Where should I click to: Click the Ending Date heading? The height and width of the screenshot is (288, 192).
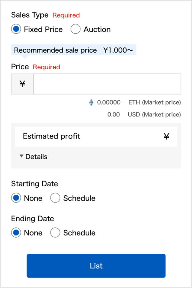[33, 219]
